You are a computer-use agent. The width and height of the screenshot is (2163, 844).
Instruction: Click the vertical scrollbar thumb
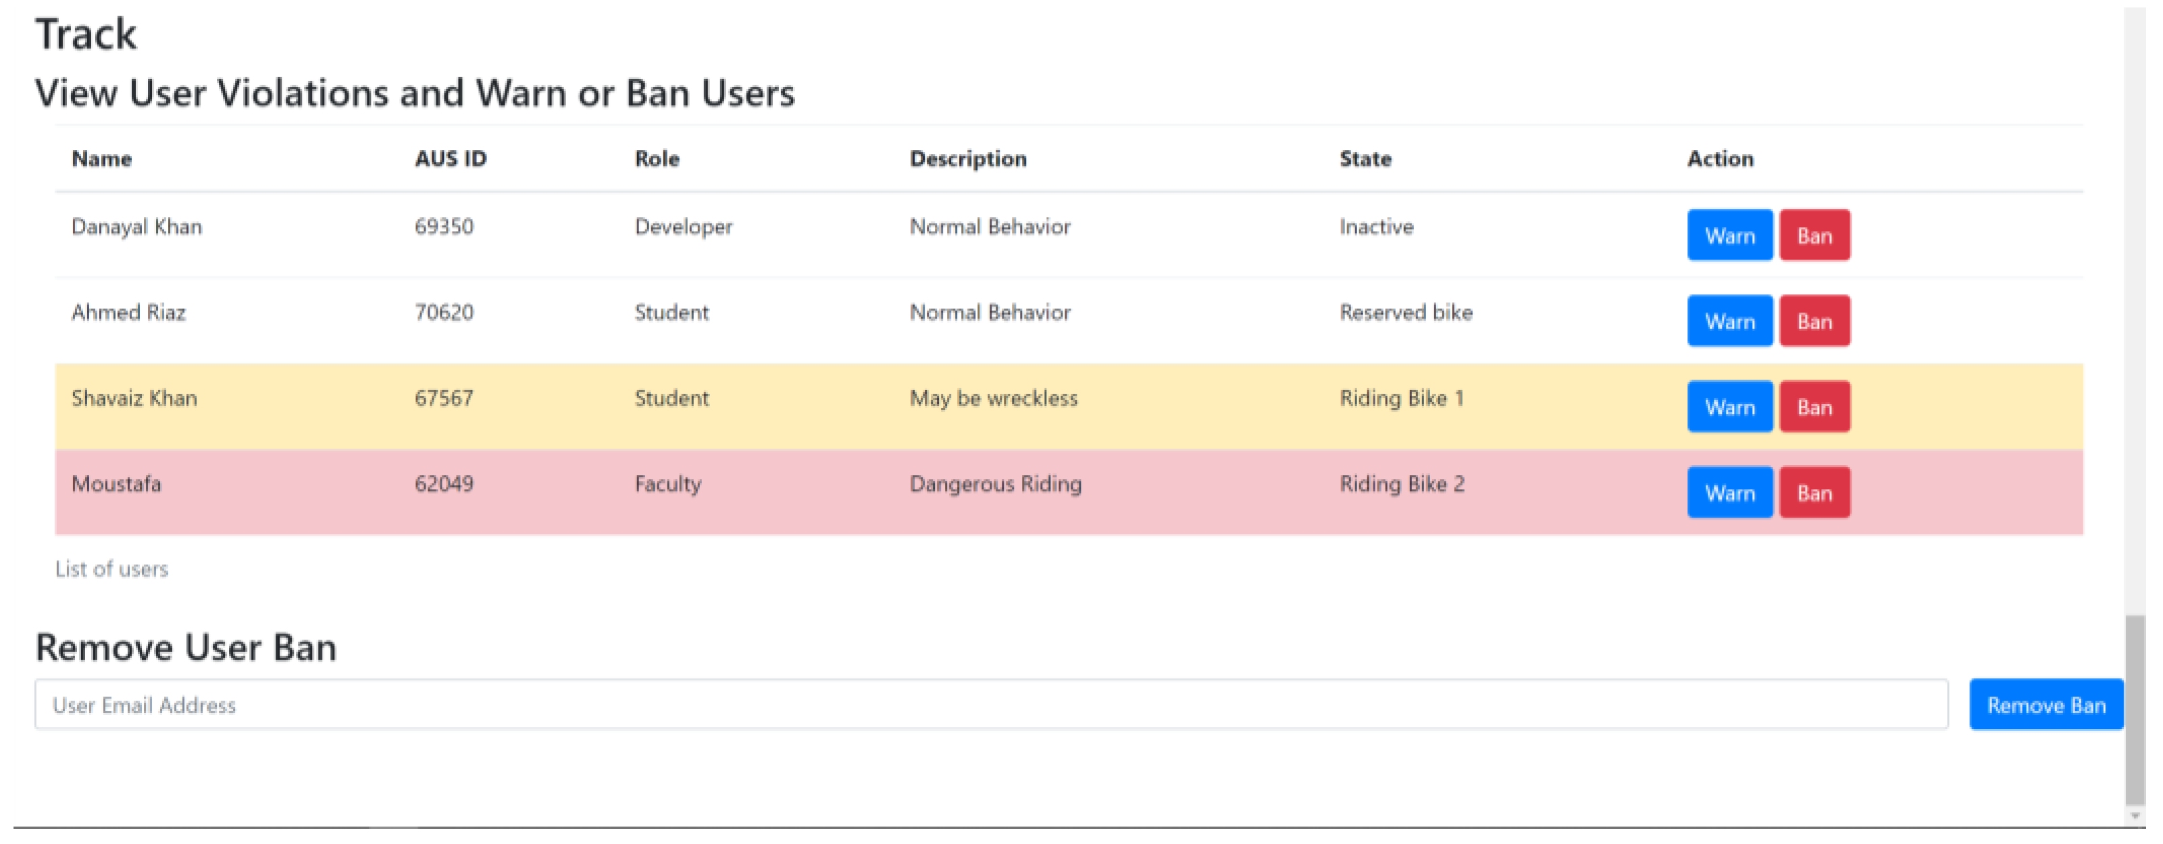(2135, 710)
